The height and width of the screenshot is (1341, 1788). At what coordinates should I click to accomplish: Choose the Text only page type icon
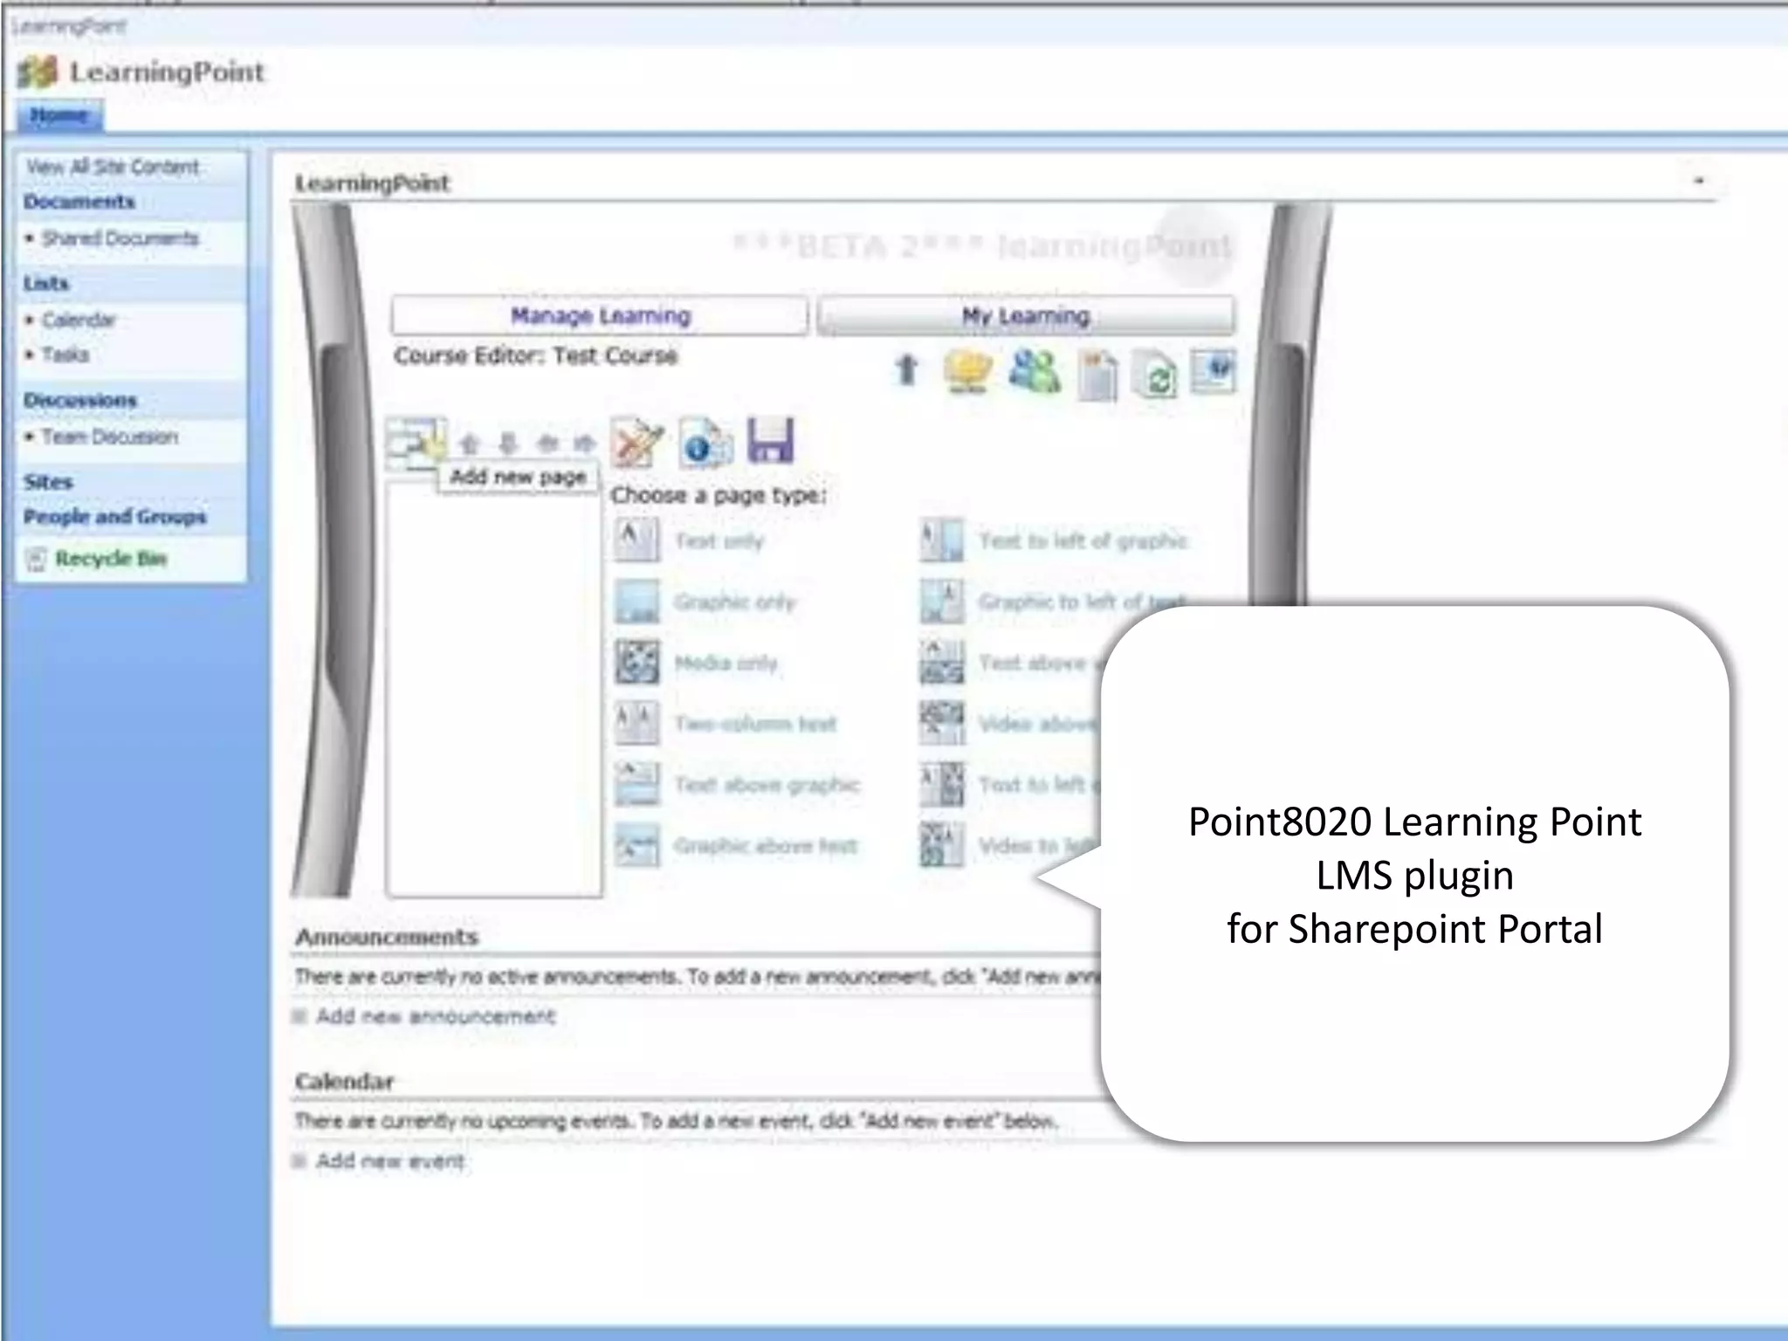pyautogui.click(x=636, y=540)
